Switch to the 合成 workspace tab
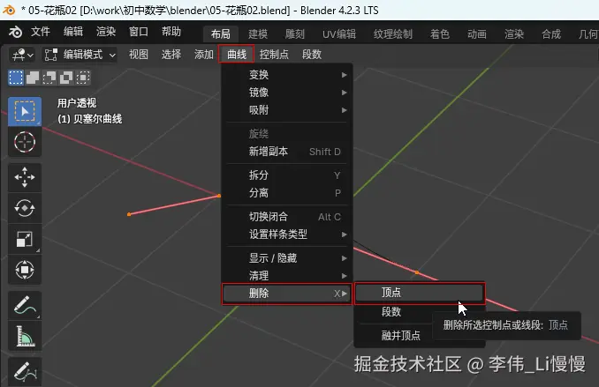This screenshot has width=599, height=387. (x=551, y=34)
